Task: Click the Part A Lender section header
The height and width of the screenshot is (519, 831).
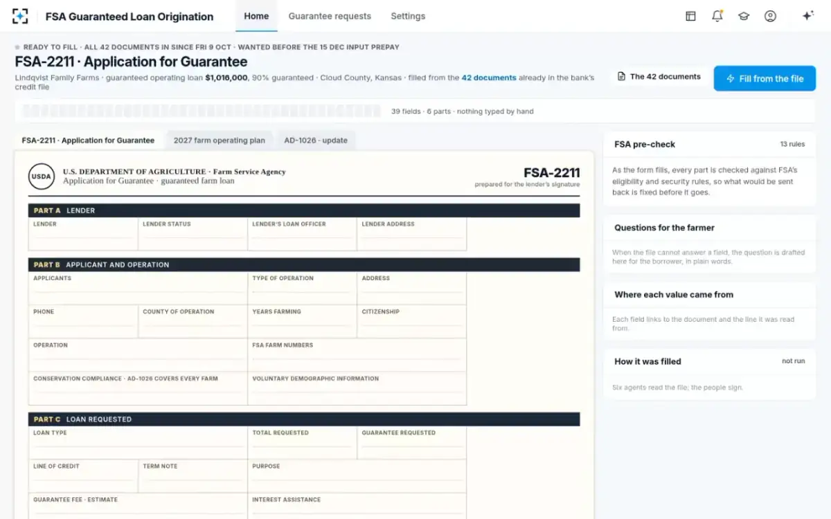Action: 304,210
